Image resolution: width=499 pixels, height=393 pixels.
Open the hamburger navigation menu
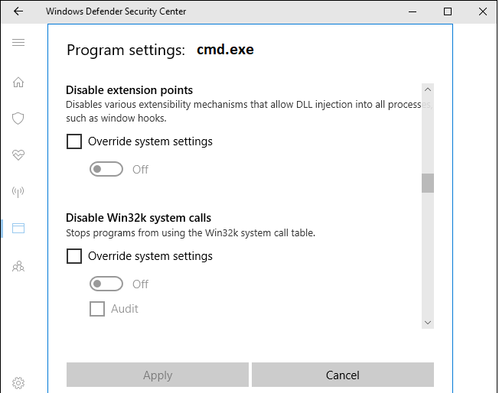coord(18,42)
